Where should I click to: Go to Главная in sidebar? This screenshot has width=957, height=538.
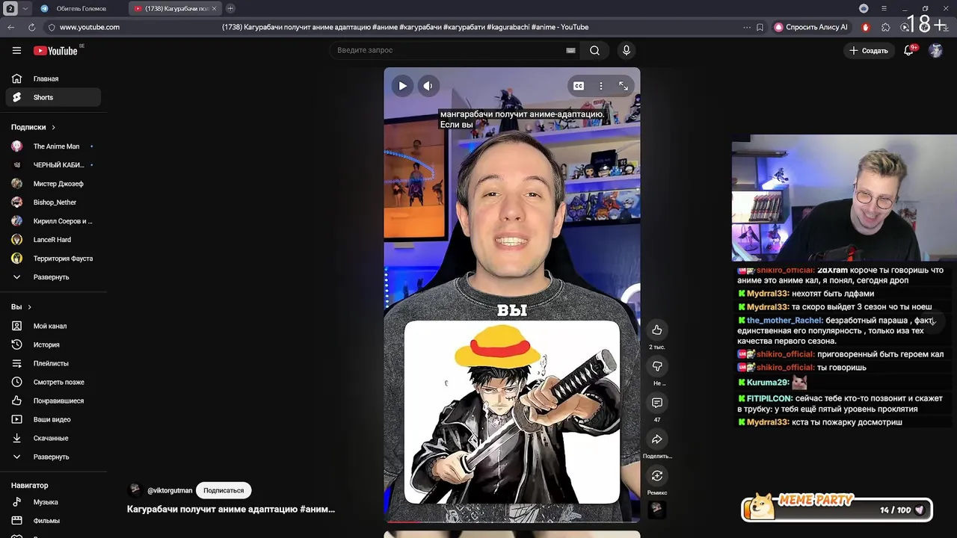(x=52, y=78)
